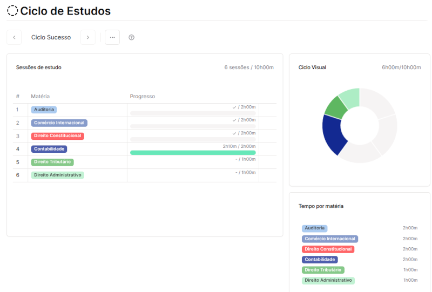Click the Ciclo Sucesso cycle name
The height and width of the screenshot is (292, 432).
(x=51, y=37)
